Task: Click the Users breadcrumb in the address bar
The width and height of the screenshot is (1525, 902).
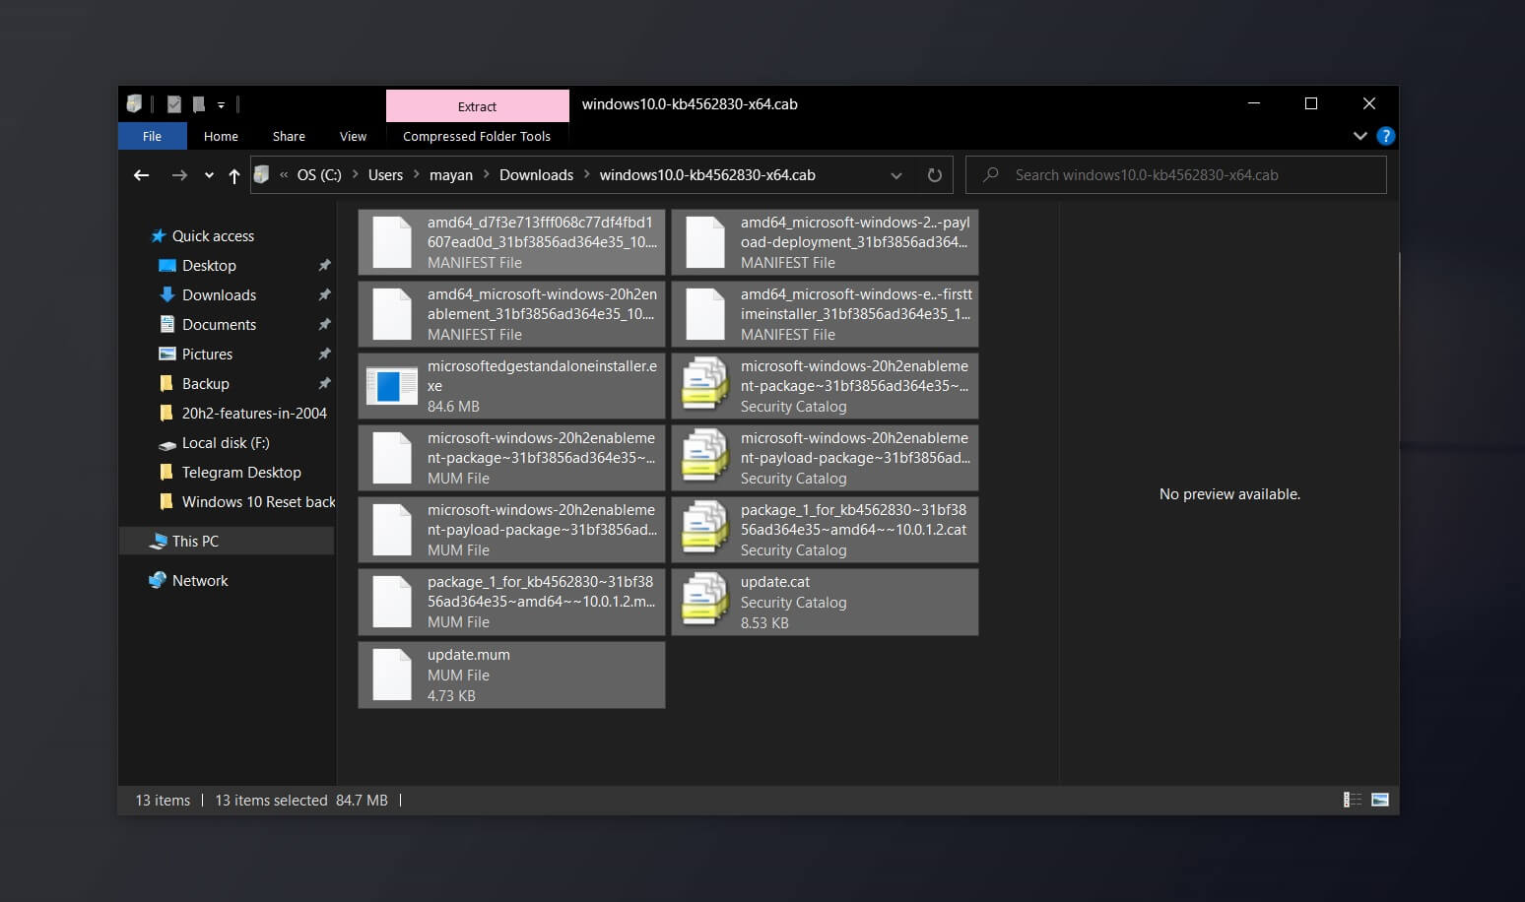Action: pyautogui.click(x=385, y=175)
